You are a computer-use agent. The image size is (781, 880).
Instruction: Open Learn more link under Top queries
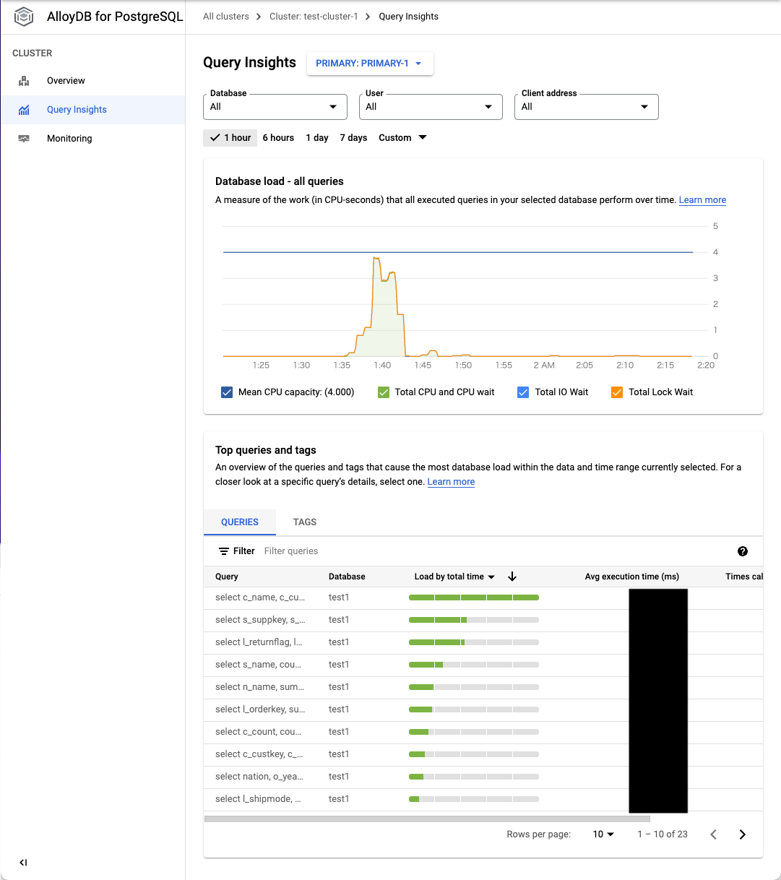coord(451,482)
